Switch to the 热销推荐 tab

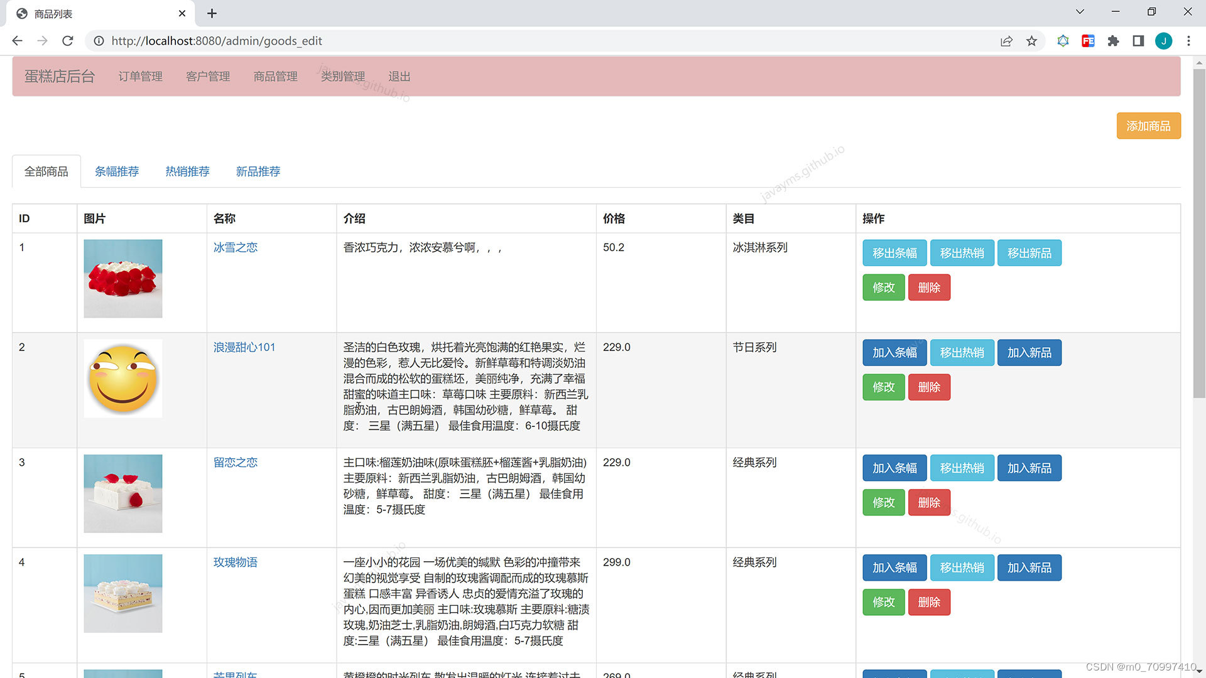click(x=187, y=171)
